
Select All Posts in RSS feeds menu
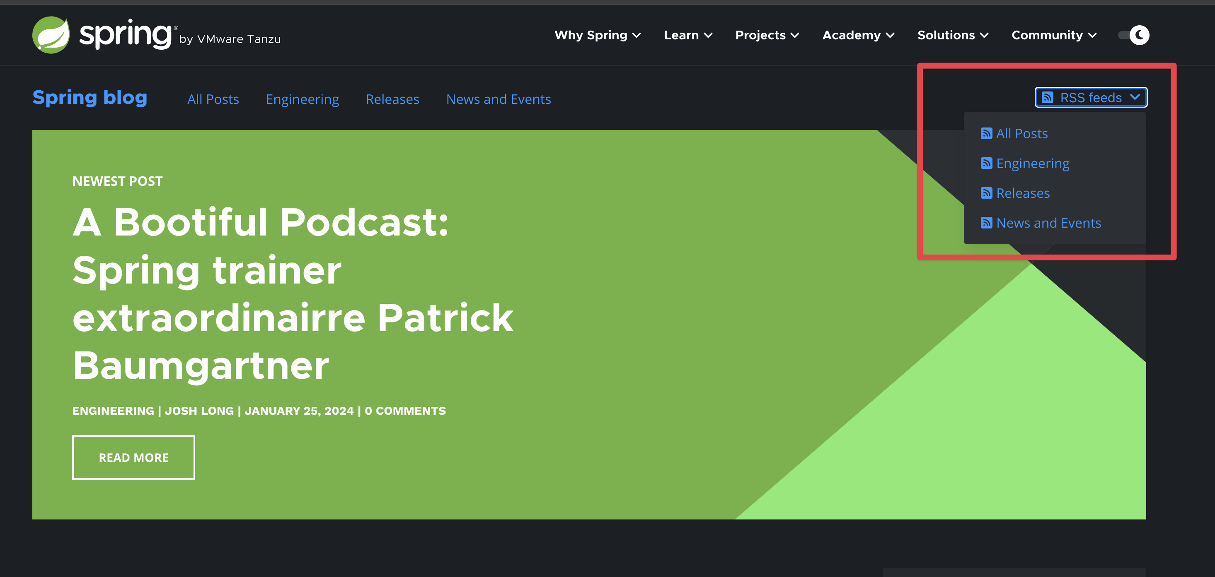tap(1022, 134)
